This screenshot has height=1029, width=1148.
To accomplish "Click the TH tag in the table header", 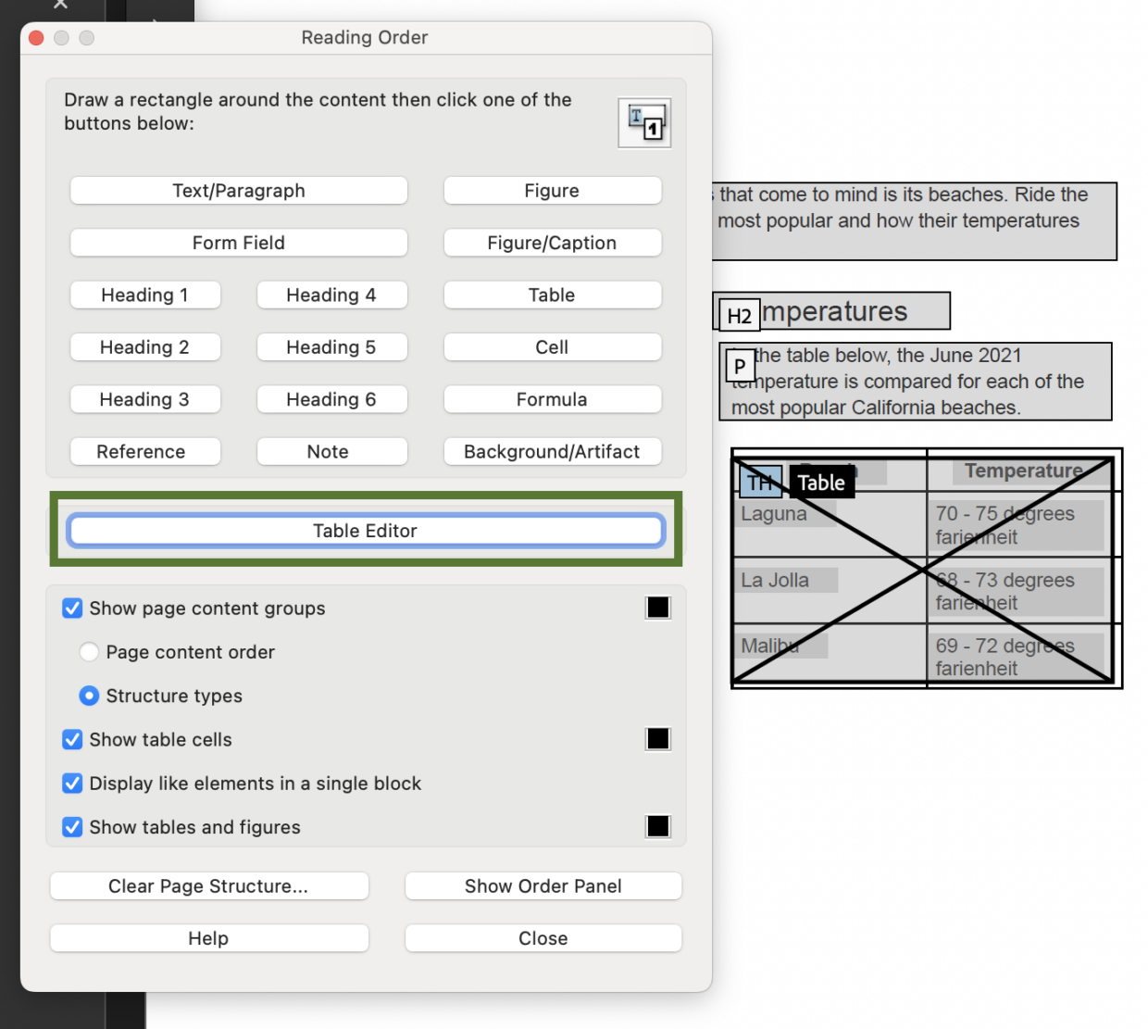I will pyautogui.click(x=760, y=482).
